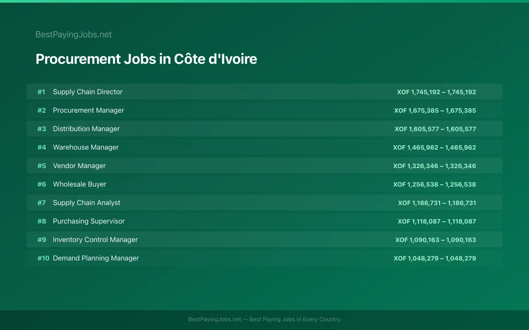The image size is (529, 330).
Task: Click the #6 rank number
Action: click(x=41, y=184)
